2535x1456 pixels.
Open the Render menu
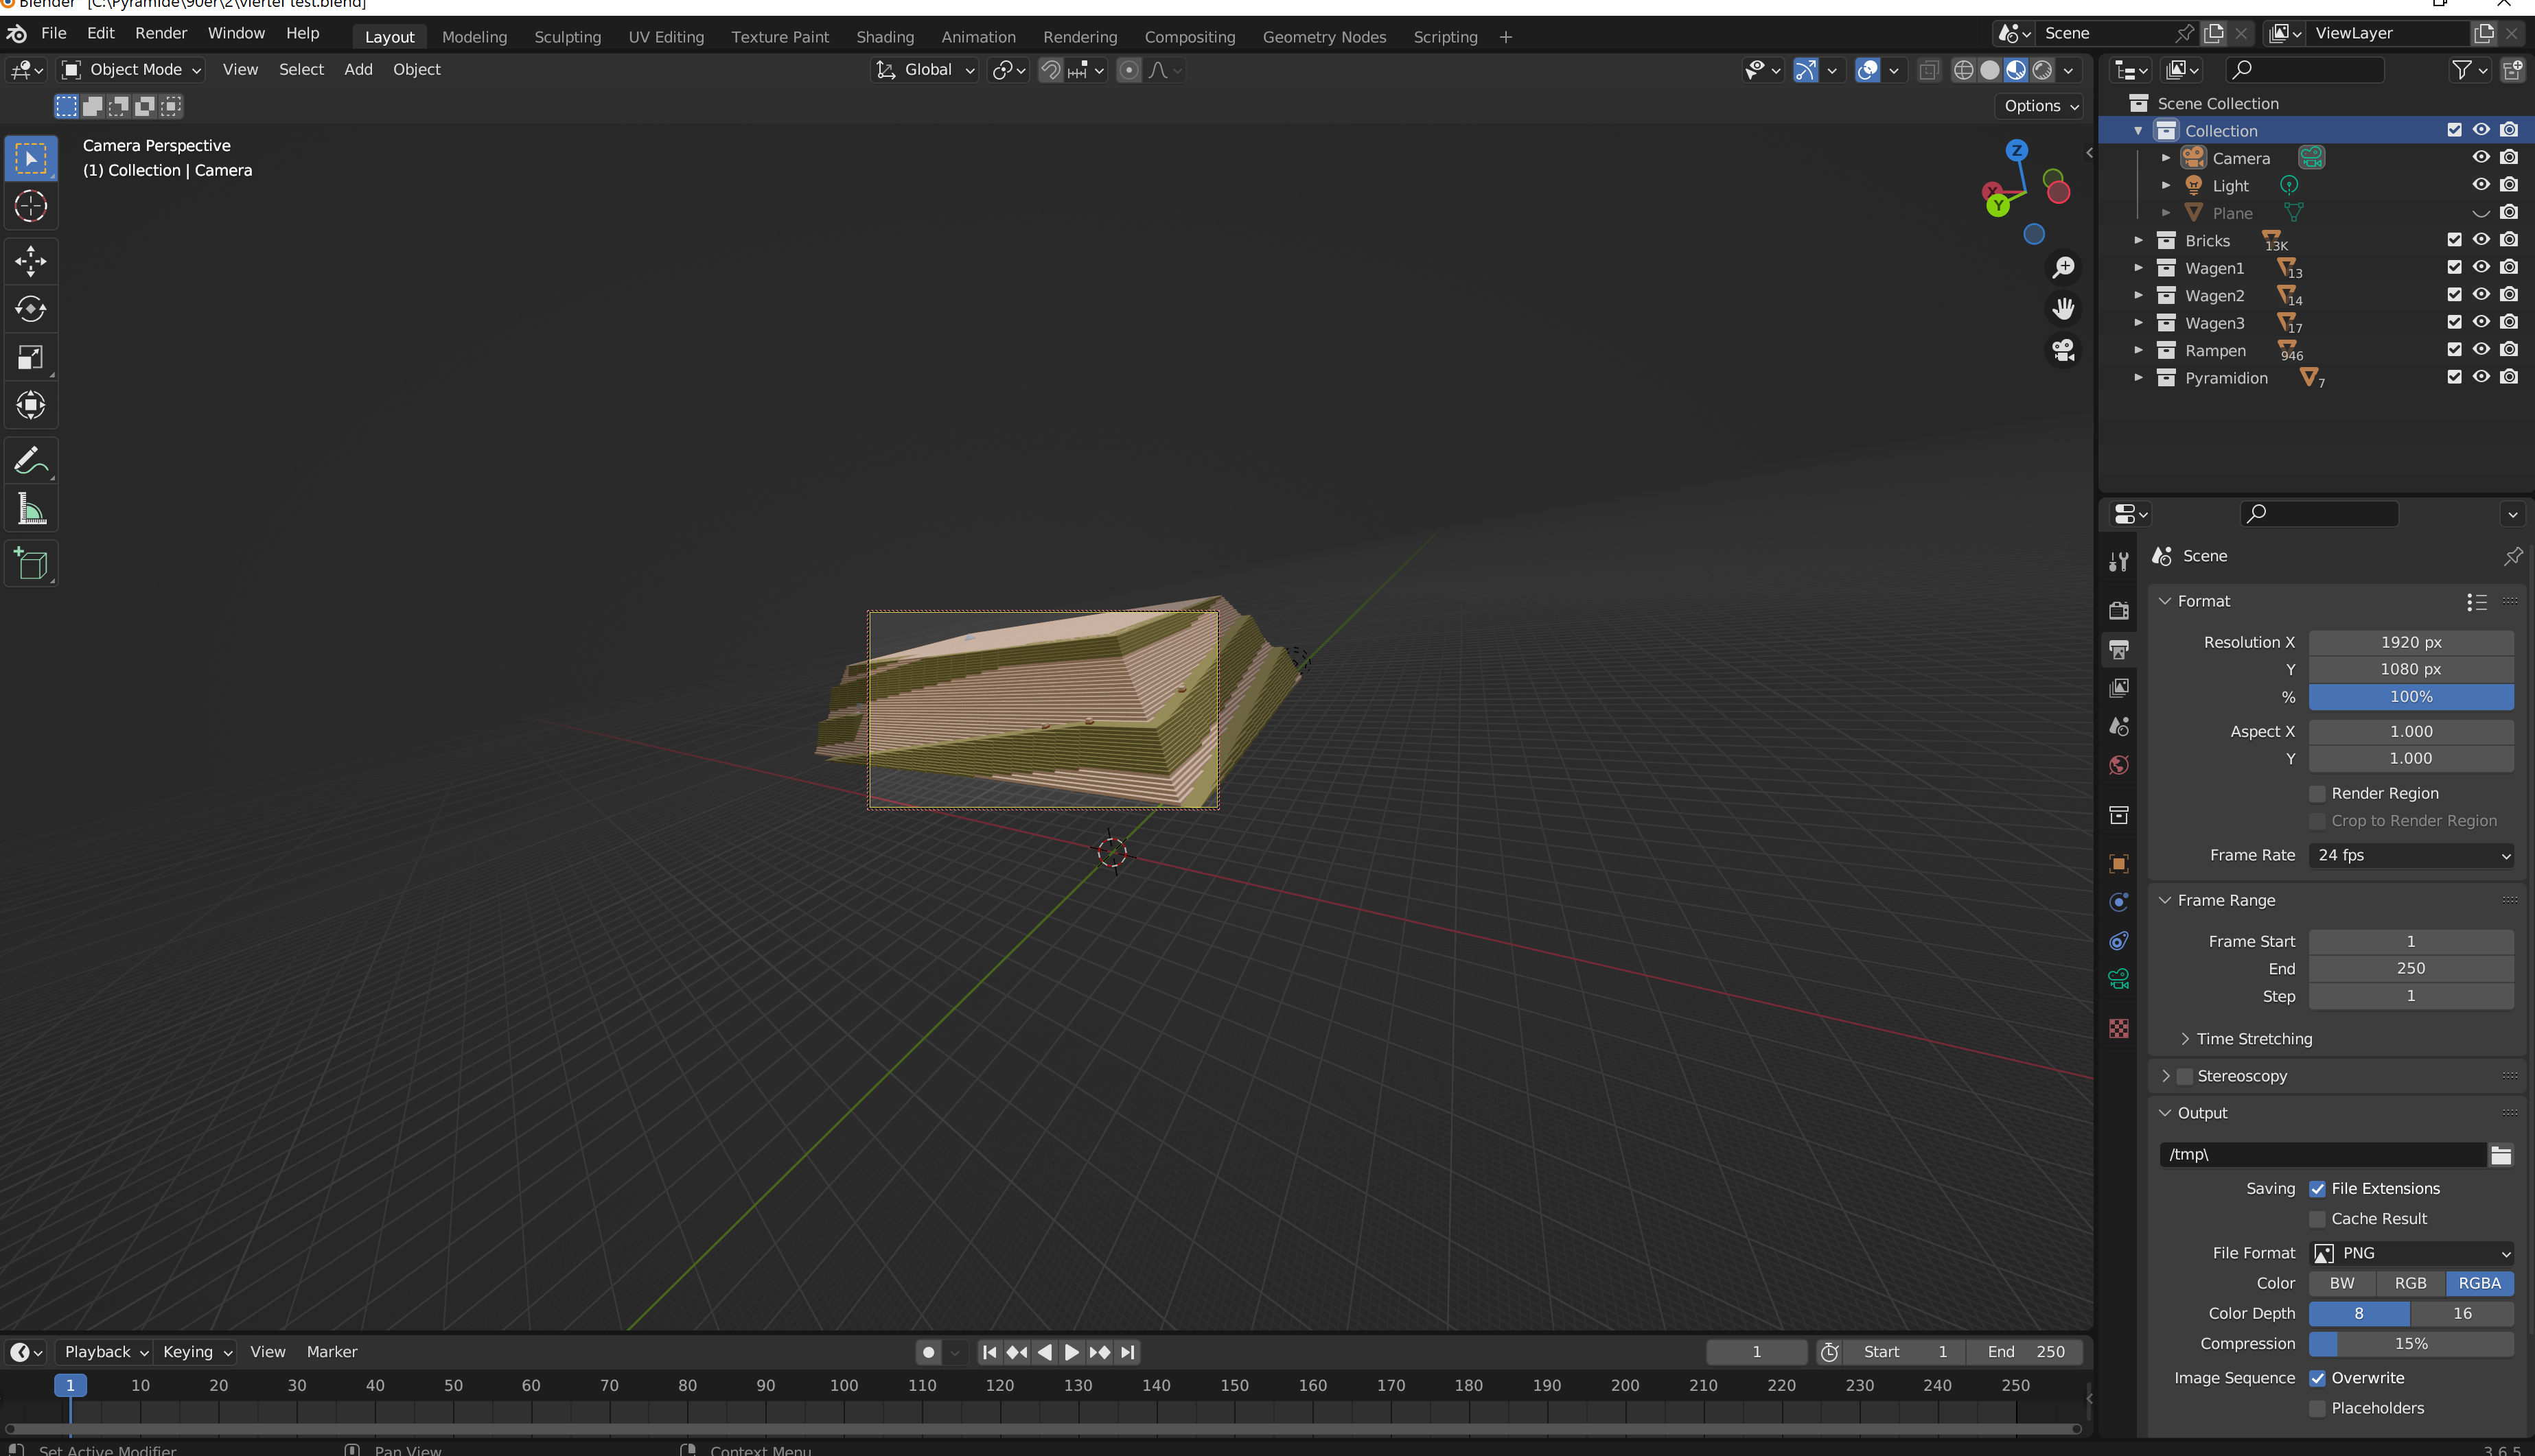click(x=161, y=33)
